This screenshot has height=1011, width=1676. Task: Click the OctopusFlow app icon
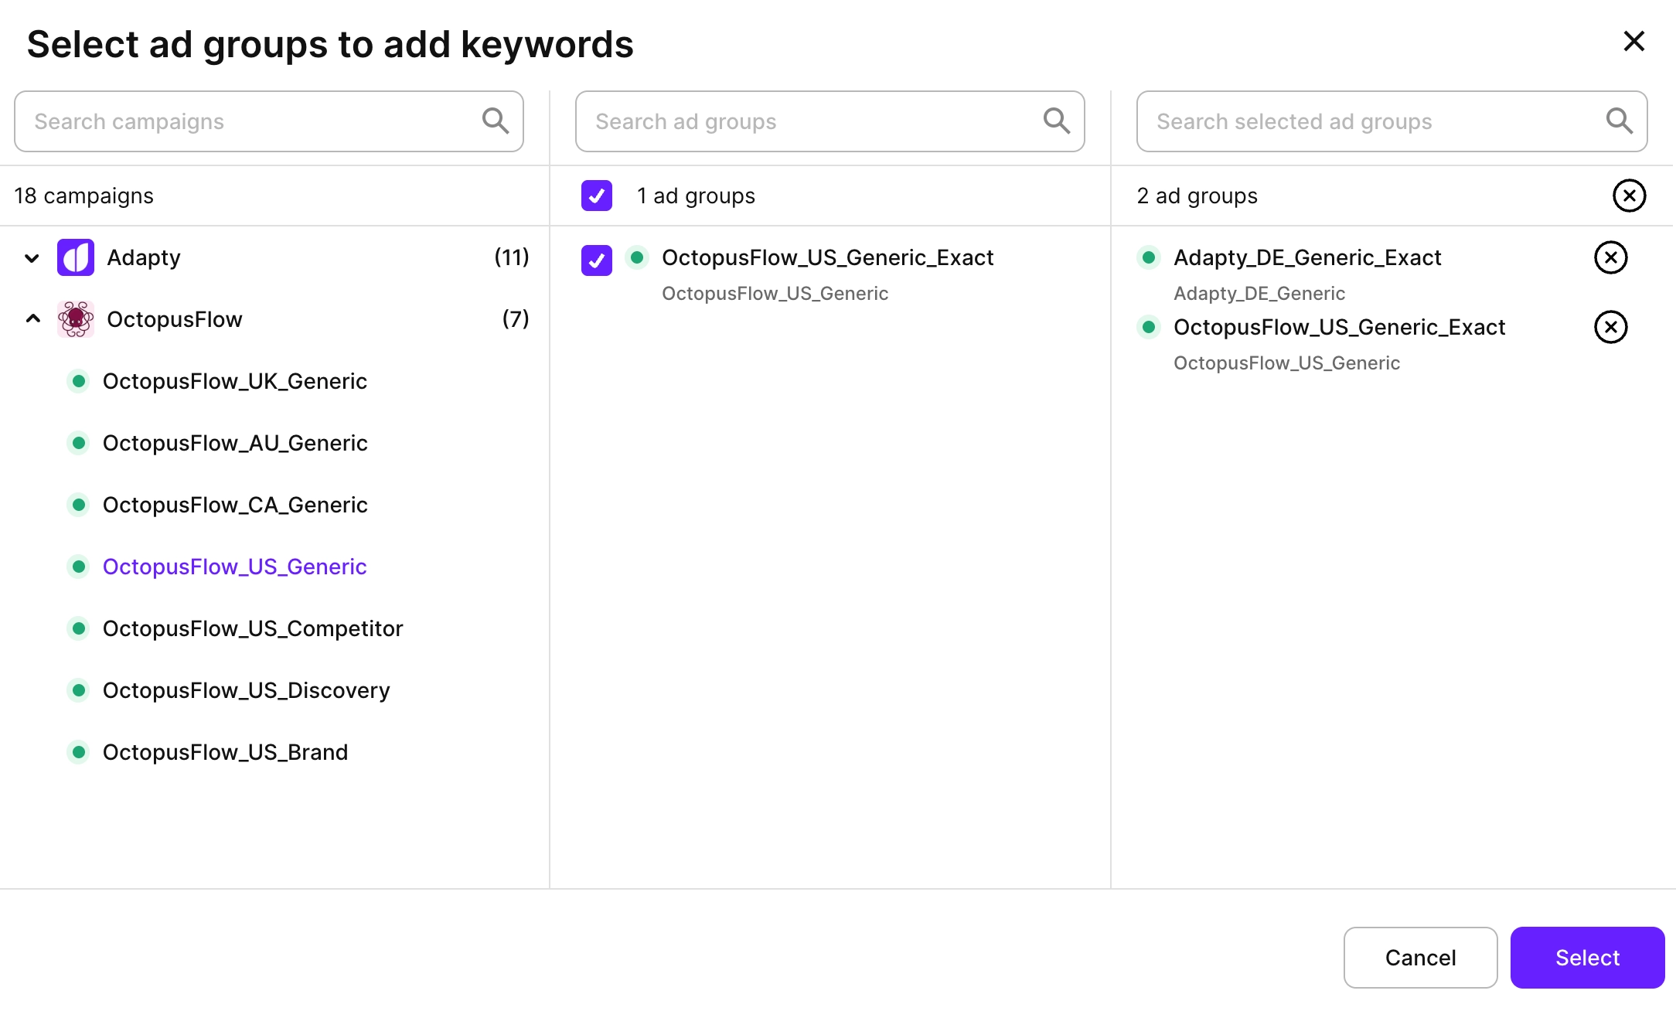point(75,318)
